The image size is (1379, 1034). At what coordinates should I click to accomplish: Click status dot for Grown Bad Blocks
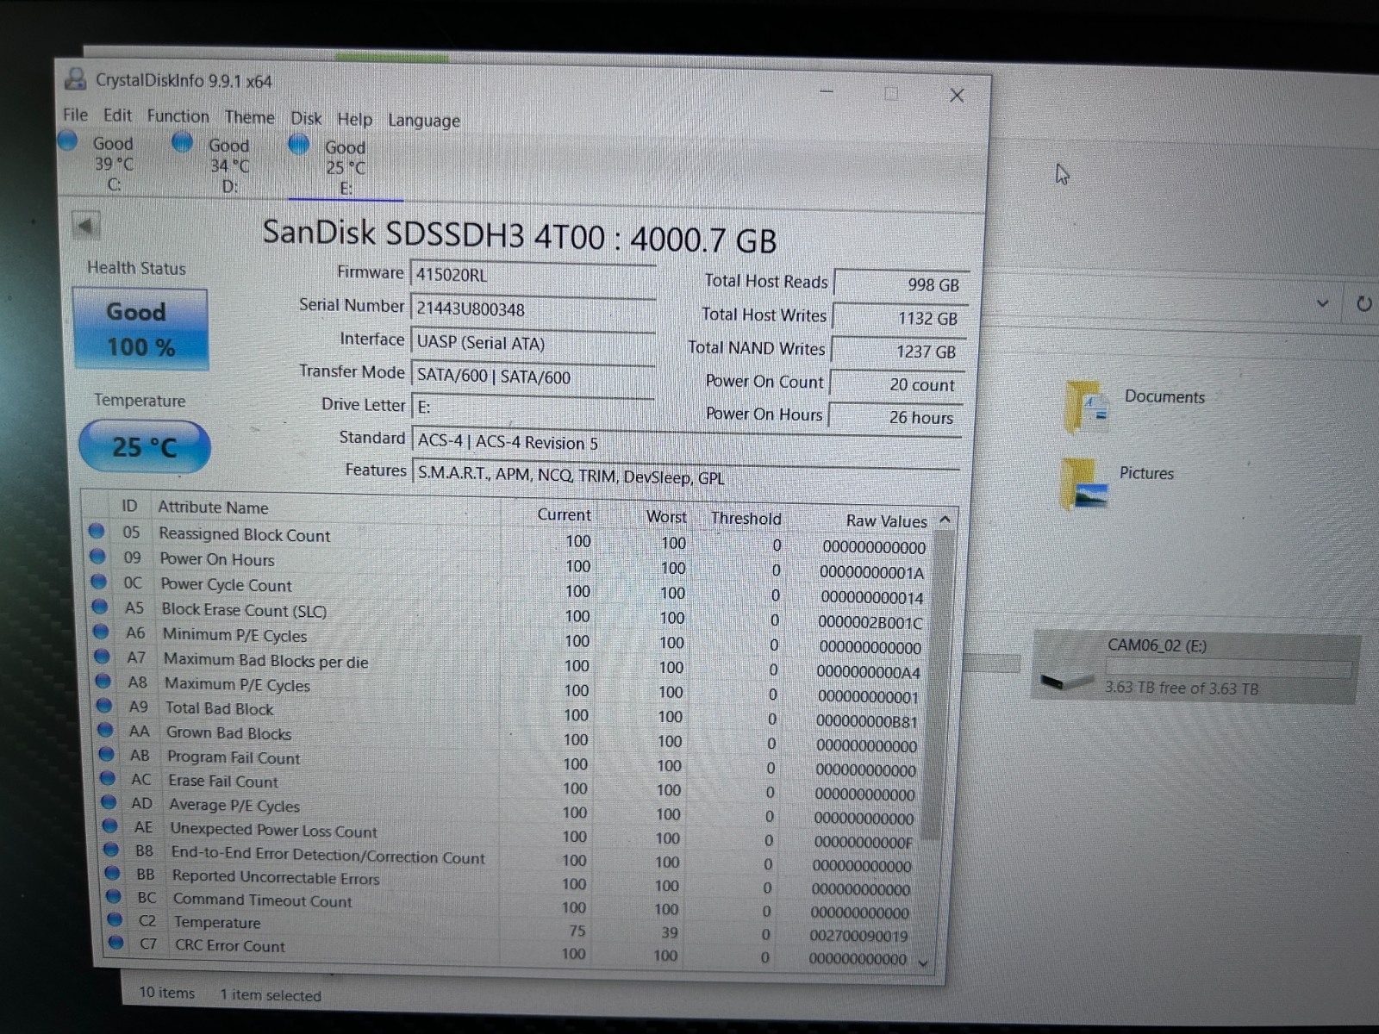[105, 729]
